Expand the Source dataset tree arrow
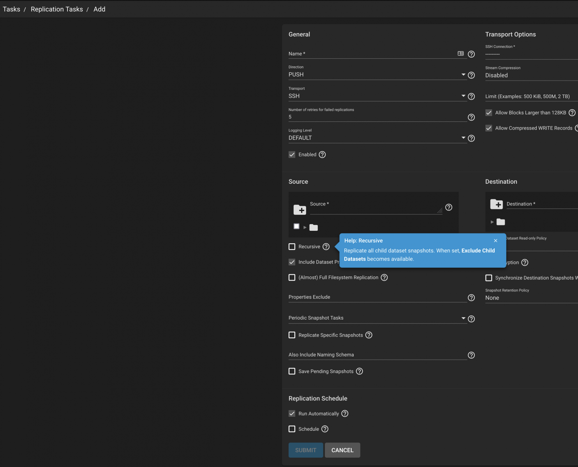This screenshot has height=467, width=578. pyautogui.click(x=305, y=227)
